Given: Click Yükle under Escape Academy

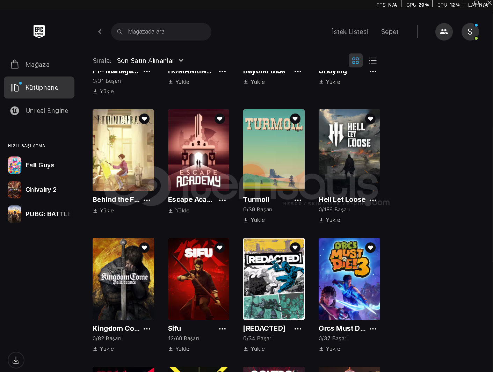Looking at the screenshot, I should (179, 211).
